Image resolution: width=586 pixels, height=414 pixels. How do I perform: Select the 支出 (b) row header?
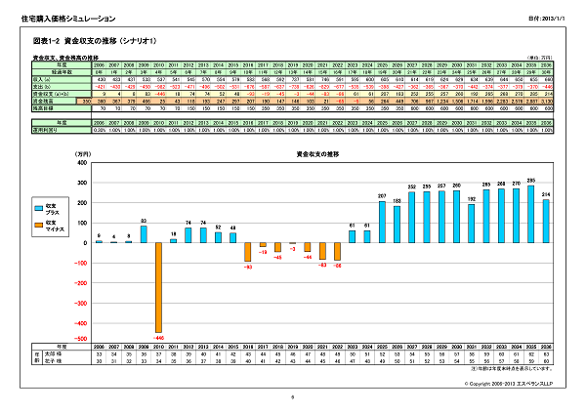(x=62, y=87)
